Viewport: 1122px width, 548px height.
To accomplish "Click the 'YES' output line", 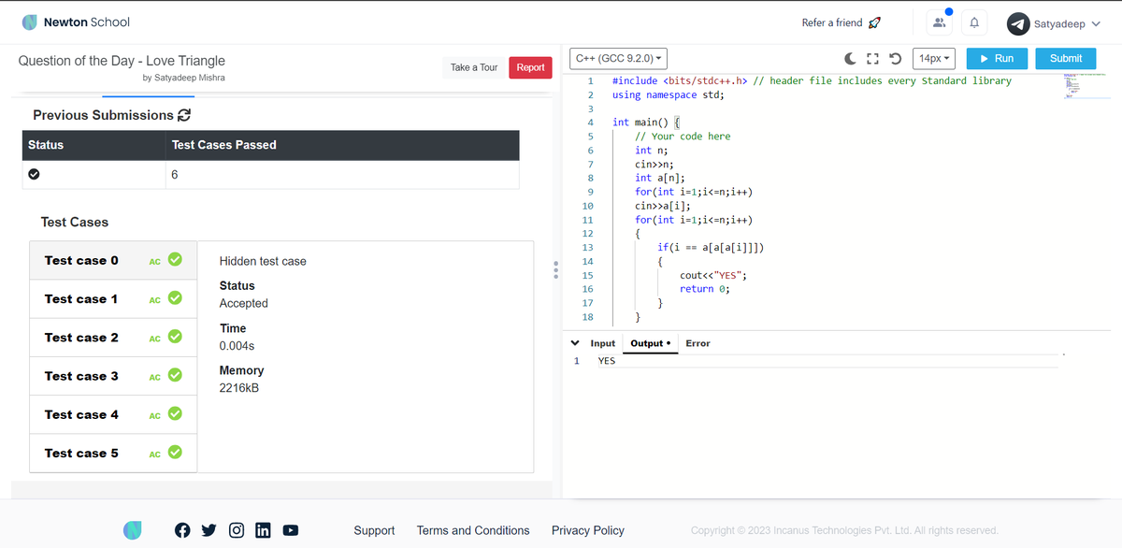I will tap(607, 361).
